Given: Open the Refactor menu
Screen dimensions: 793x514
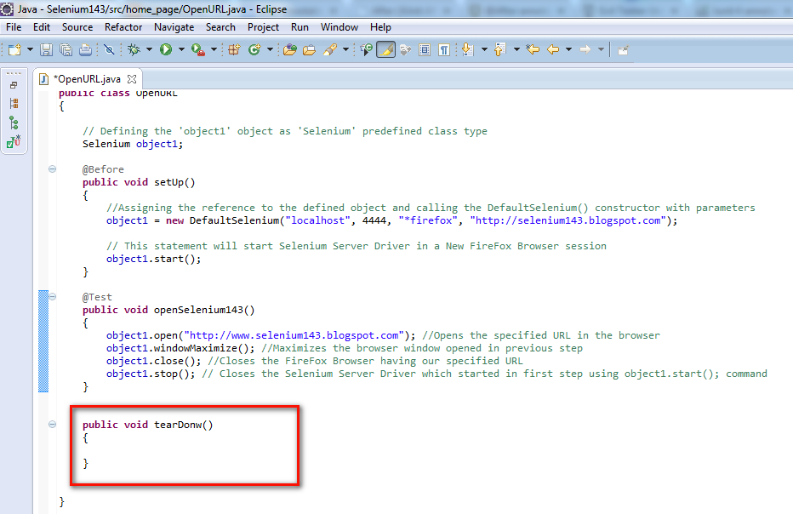Looking at the screenshot, I should 123,26.
